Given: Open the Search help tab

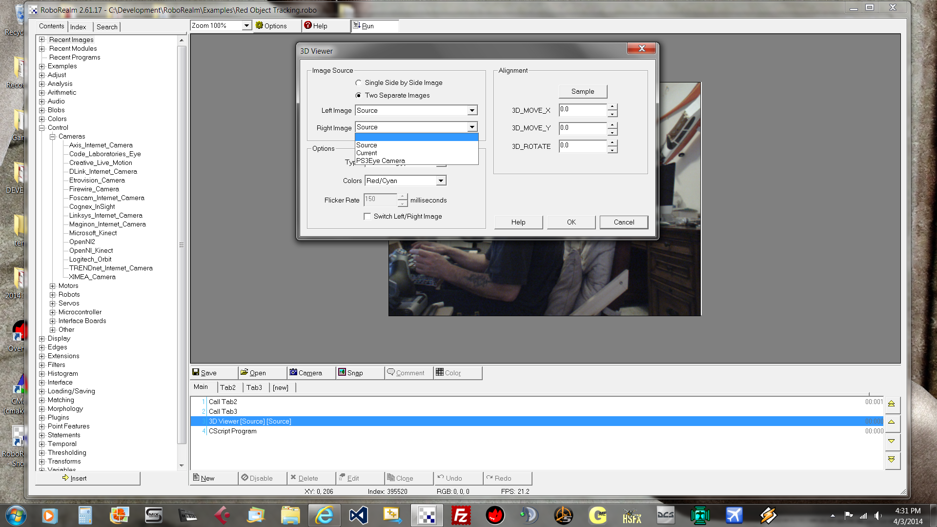Looking at the screenshot, I should point(107,27).
